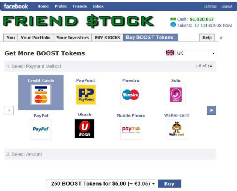Switch to the Your Portfolio tab
Viewport: 237px width, 191px height.
tap(35, 38)
